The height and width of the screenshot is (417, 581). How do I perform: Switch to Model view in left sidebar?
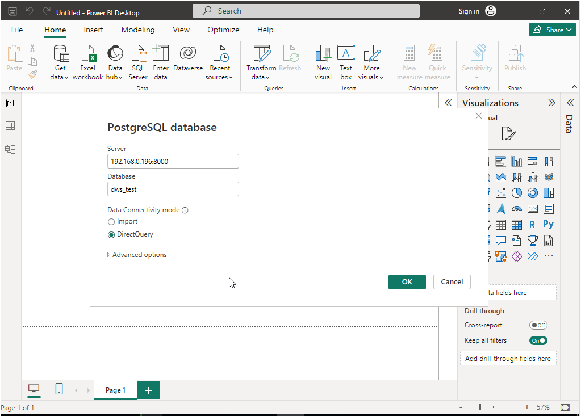coord(10,149)
